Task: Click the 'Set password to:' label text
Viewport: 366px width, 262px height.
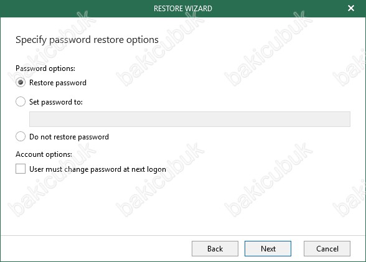Action: click(56, 102)
